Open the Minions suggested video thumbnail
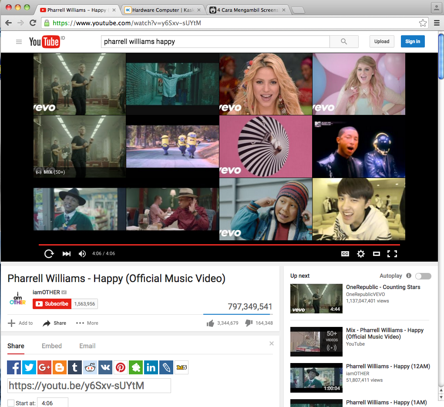The width and height of the screenshot is (444, 407). tap(172, 146)
